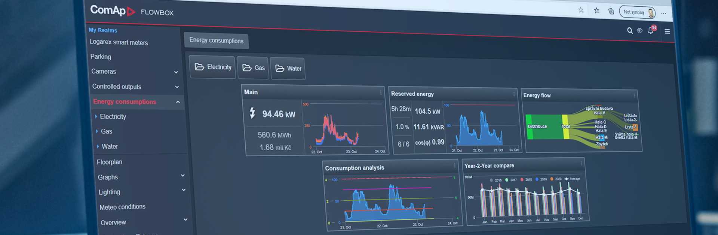Expand Electricity tree item arrow
The width and height of the screenshot is (718, 235).
tap(96, 116)
